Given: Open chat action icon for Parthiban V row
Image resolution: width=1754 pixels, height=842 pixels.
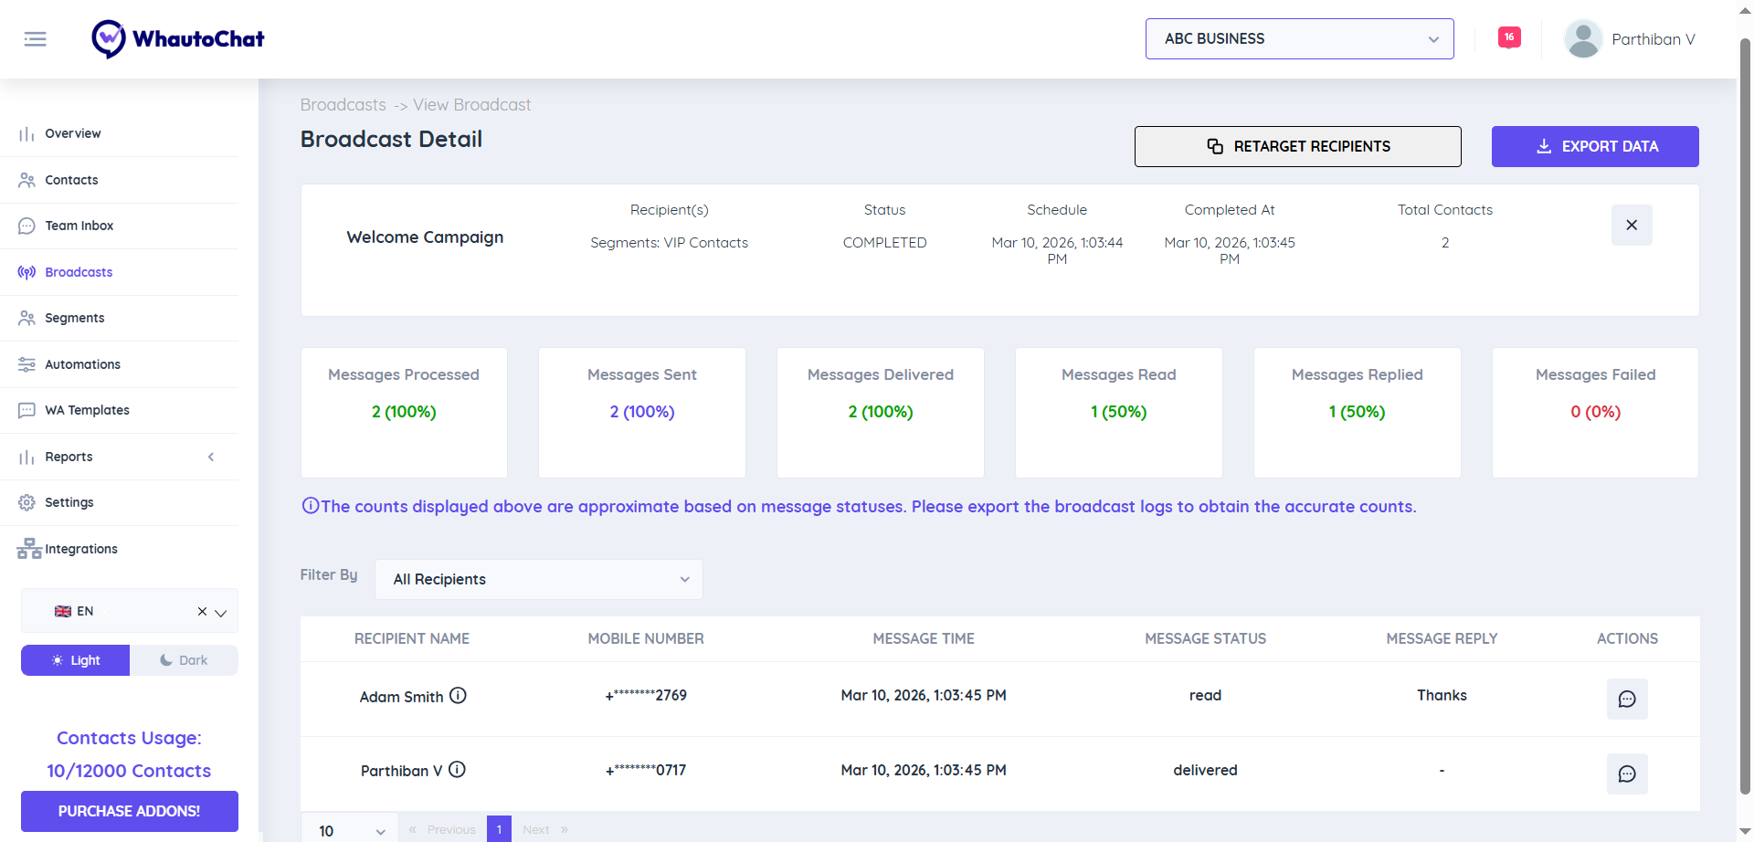Looking at the screenshot, I should [x=1627, y=774].
